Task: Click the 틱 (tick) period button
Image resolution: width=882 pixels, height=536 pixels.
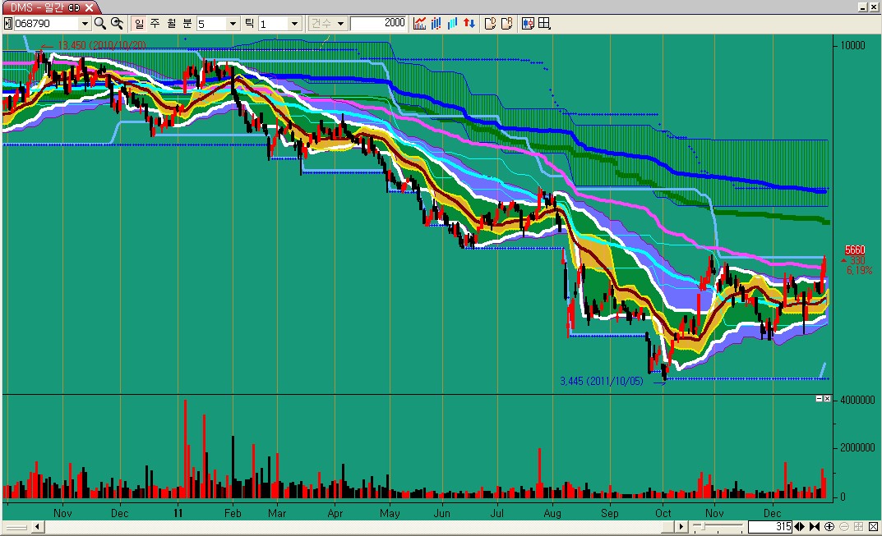Action: coord(249,24)
